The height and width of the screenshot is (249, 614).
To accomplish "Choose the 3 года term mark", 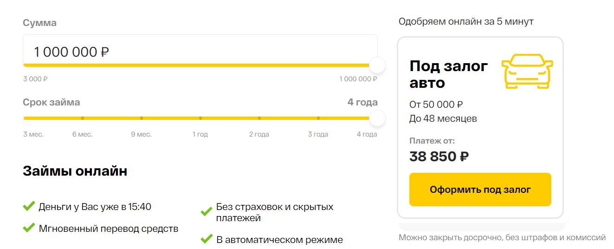I will coord(318,118).
